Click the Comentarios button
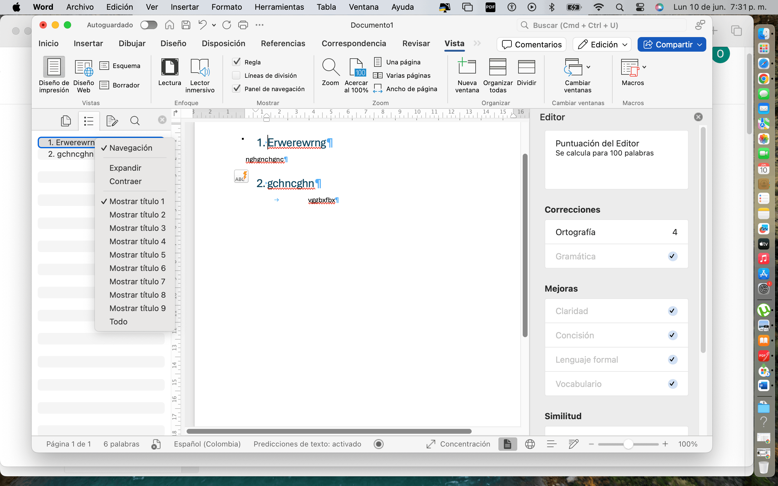Viewport: 778px width, 486px height. pyautogui.click(x=532, y=44)
